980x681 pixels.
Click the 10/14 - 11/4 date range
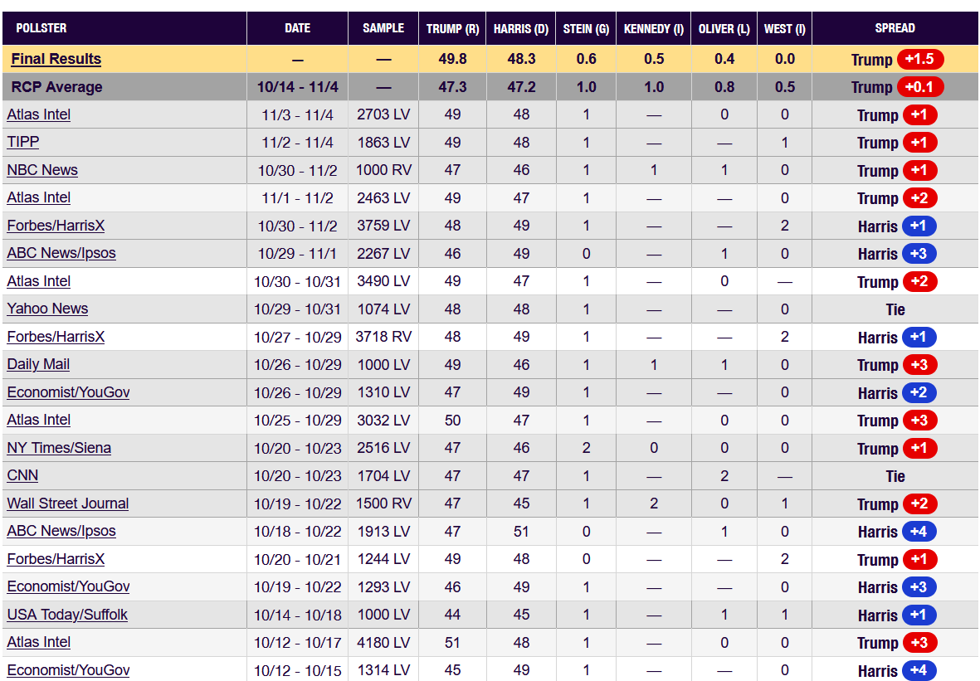coord(298,87)
